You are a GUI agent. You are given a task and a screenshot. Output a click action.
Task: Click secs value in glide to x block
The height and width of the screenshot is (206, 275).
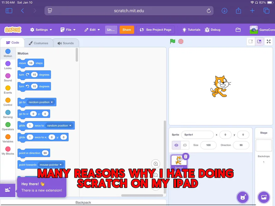[x=30, y=137]
